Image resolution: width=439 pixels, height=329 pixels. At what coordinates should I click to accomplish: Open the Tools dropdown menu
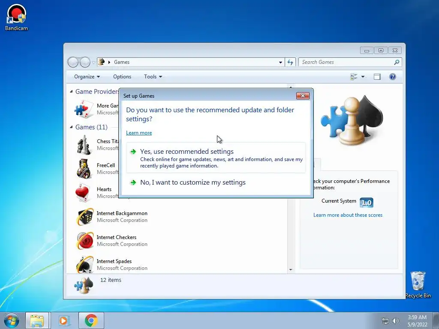coord(153,77)
